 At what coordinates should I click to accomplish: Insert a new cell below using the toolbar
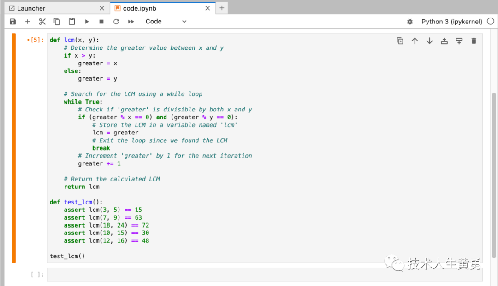[27, 21]
